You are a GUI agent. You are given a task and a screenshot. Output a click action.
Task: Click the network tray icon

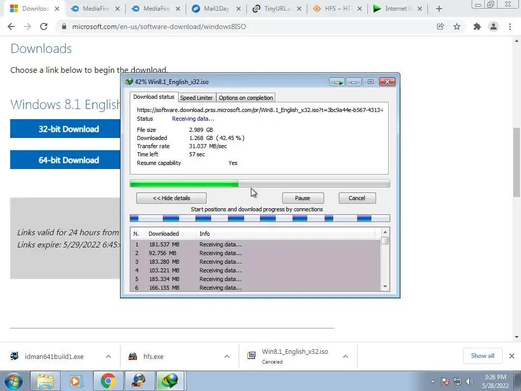tap(457, 381)
